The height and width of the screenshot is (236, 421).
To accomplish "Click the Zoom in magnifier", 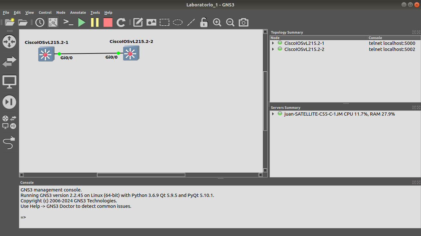I will click(x=217, y=22).
